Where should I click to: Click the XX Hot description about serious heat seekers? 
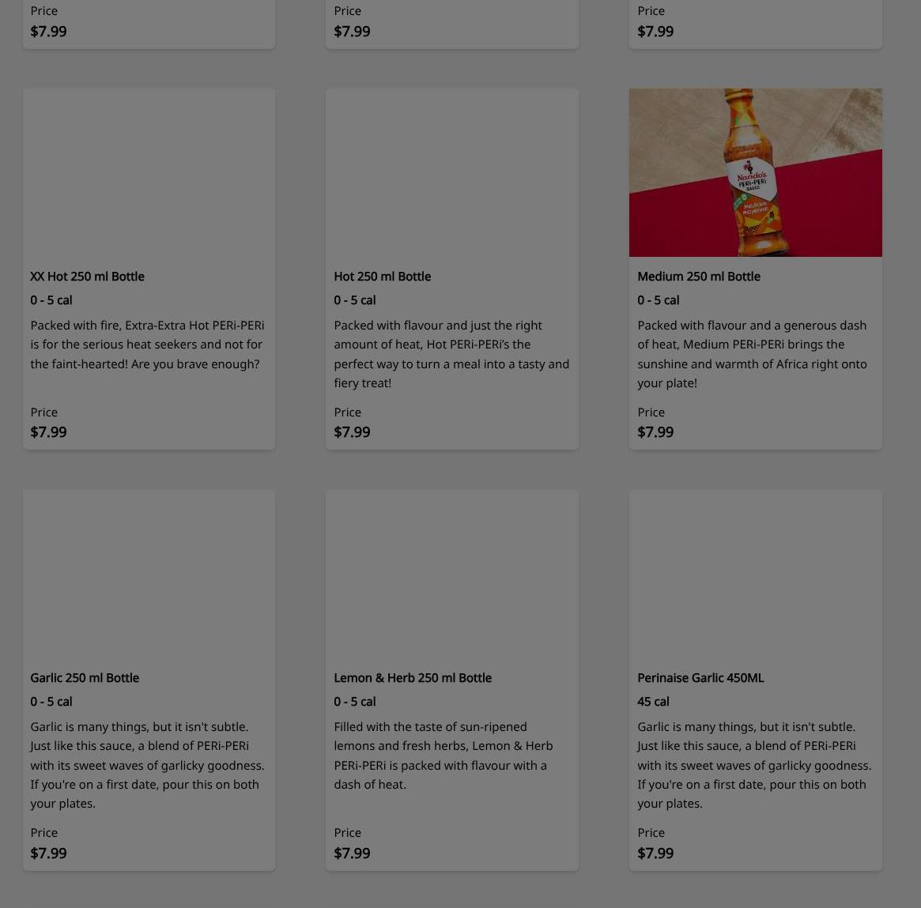coord(147,345)
